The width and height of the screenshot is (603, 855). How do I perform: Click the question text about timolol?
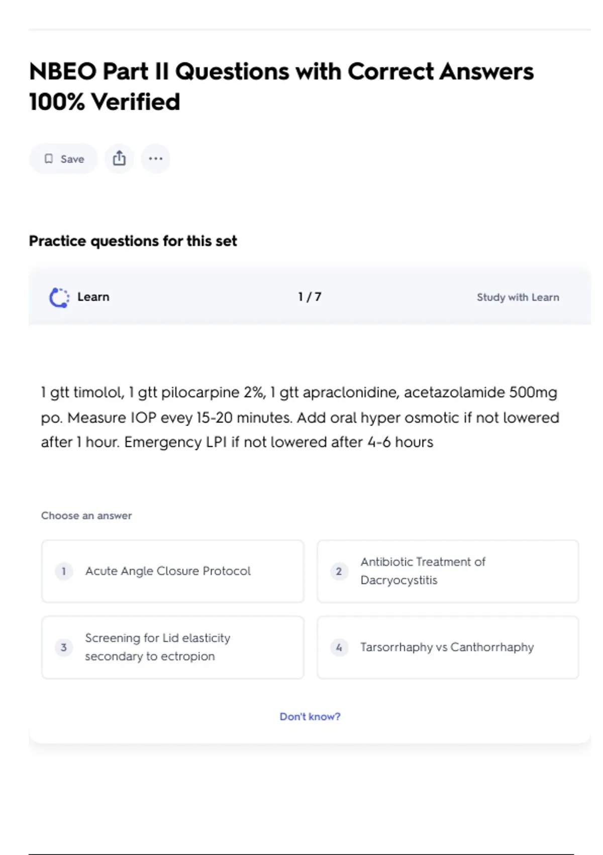[299, 417]
